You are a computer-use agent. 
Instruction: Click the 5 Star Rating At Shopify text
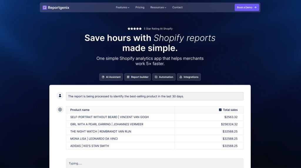tap(158, 29)
